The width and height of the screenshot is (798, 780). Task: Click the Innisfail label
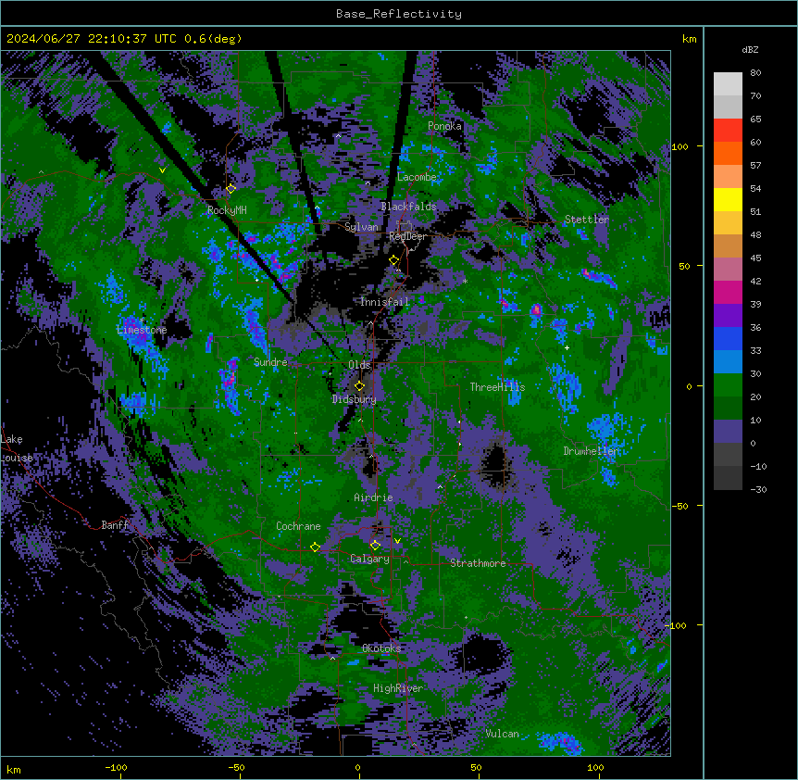(x=385, y=302)
